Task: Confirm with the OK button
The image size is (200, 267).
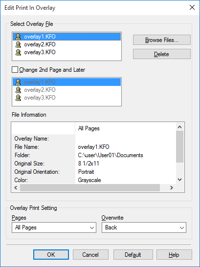Action: point(51,255)
